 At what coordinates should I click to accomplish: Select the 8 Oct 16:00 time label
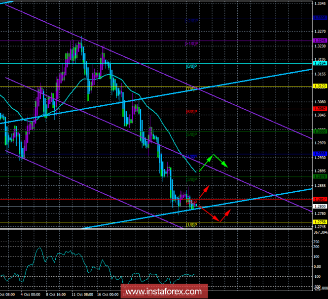[x=56, y=295]
